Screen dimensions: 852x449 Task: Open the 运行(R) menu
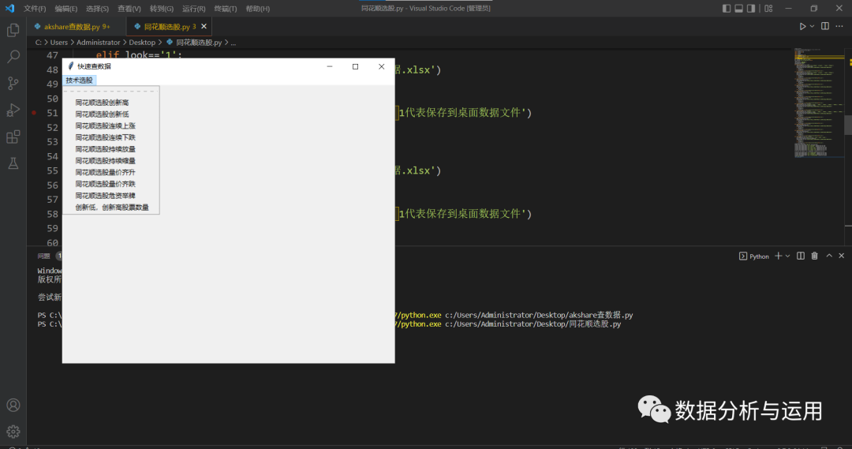click(193, 9)
